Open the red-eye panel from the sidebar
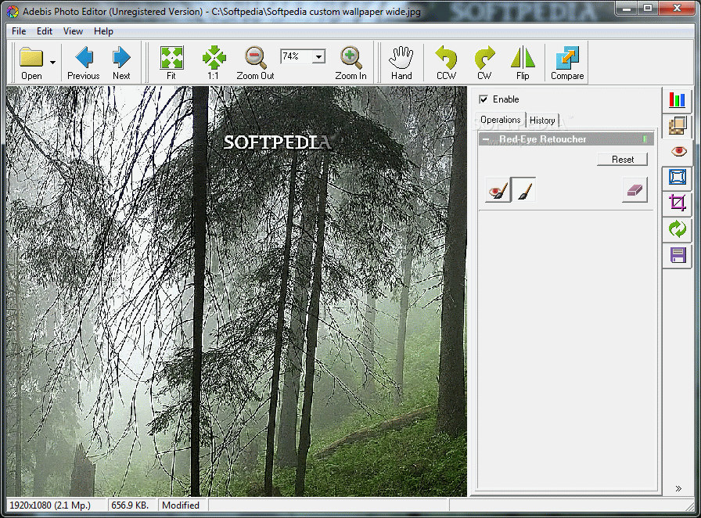 click(678, 151)
